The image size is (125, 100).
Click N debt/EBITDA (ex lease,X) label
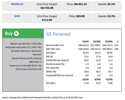59,75
